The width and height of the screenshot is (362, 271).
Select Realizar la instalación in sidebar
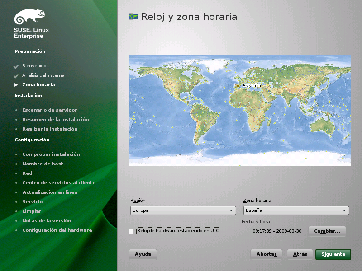50,129
